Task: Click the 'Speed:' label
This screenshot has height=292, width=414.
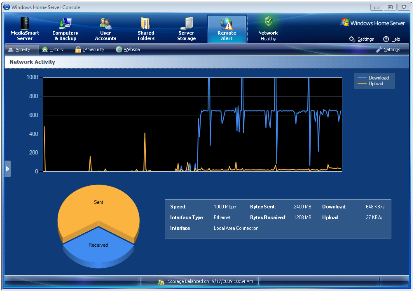Action: click(x=178, y=207)
